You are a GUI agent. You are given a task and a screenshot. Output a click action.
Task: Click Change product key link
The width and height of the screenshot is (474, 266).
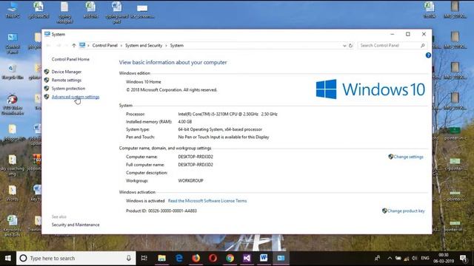click(x=406, y=211)
